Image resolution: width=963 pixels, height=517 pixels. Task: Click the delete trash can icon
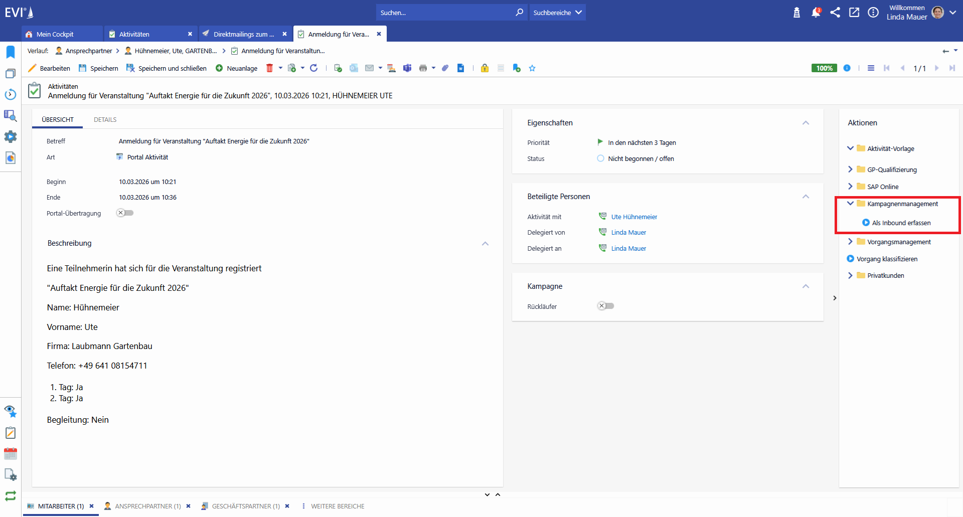click(x=269, y=68)
